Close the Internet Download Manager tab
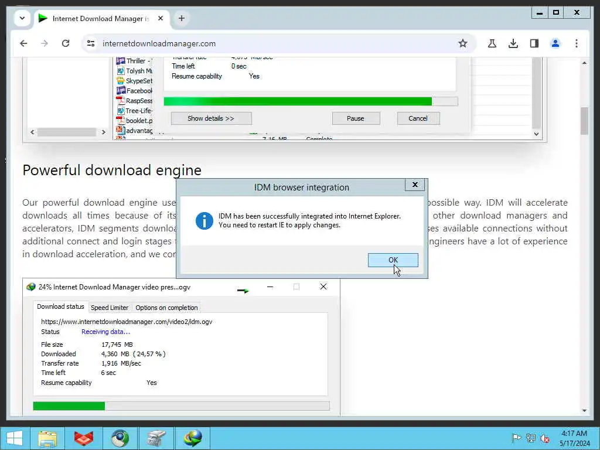The height and width of the screenshot is (450, 600). pos(161,18)
